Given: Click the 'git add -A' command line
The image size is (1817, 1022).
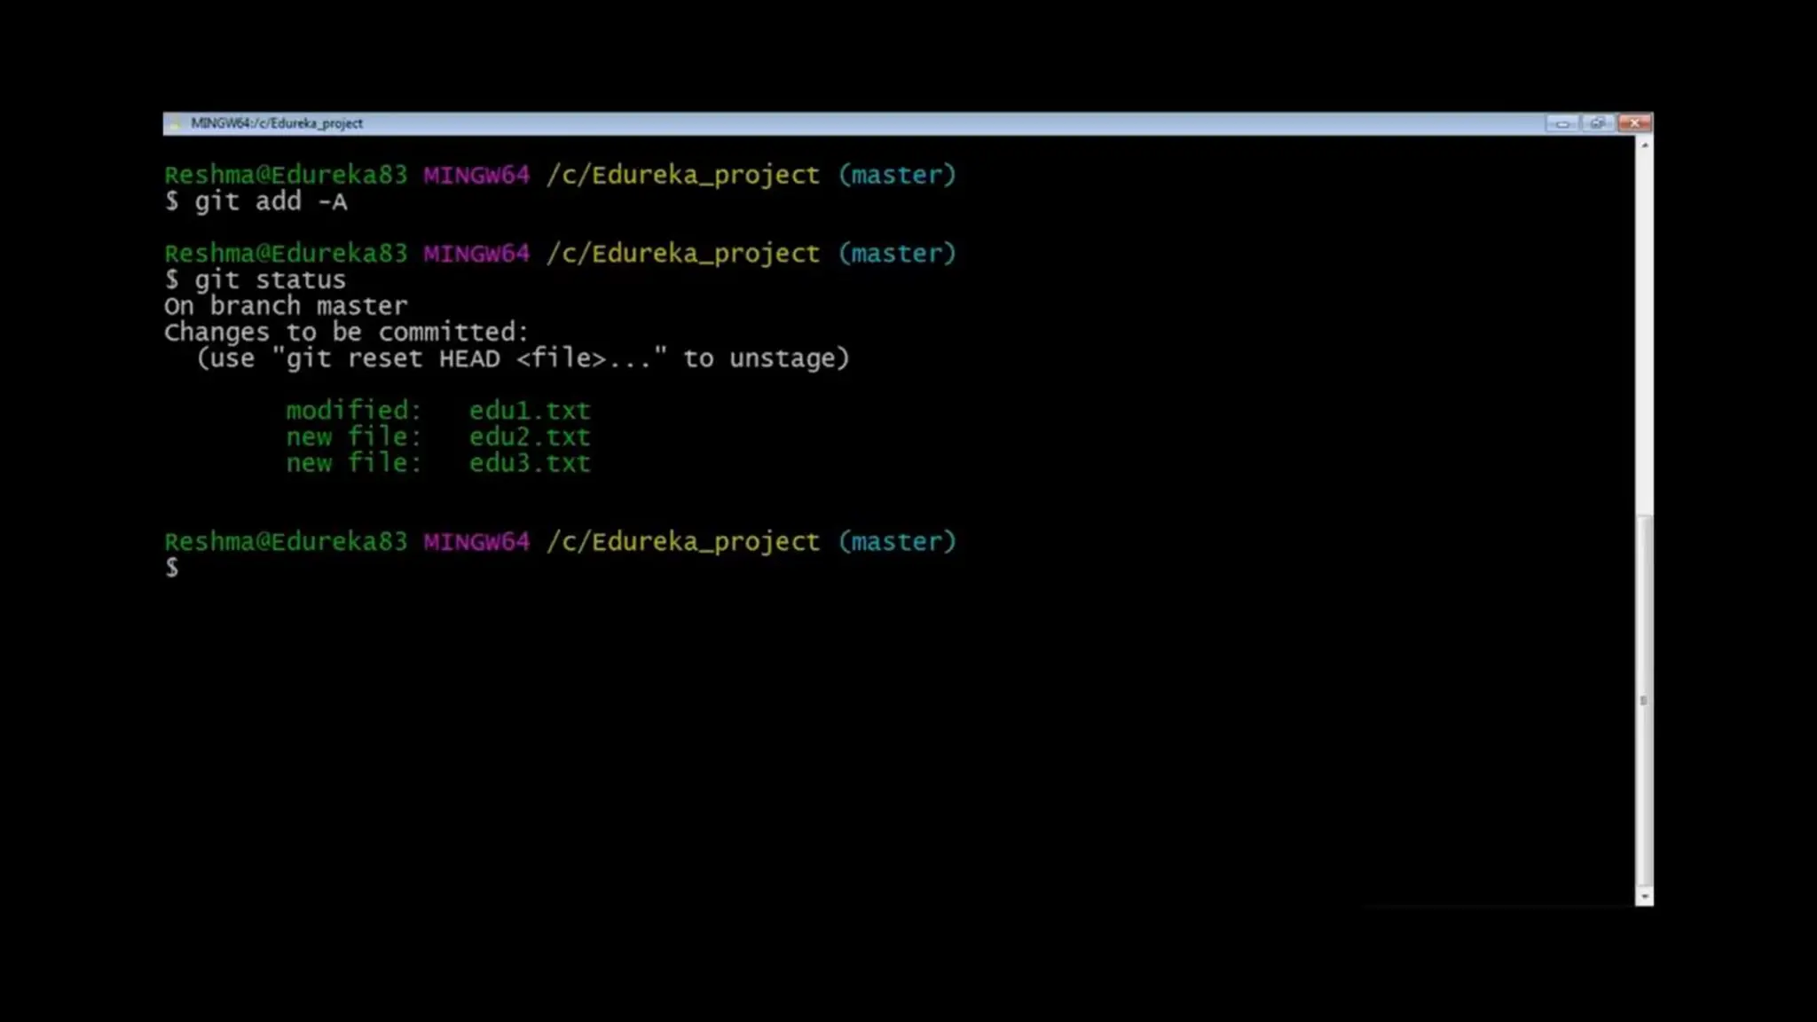Looking at the screenshot, I should tap(256, 201).
